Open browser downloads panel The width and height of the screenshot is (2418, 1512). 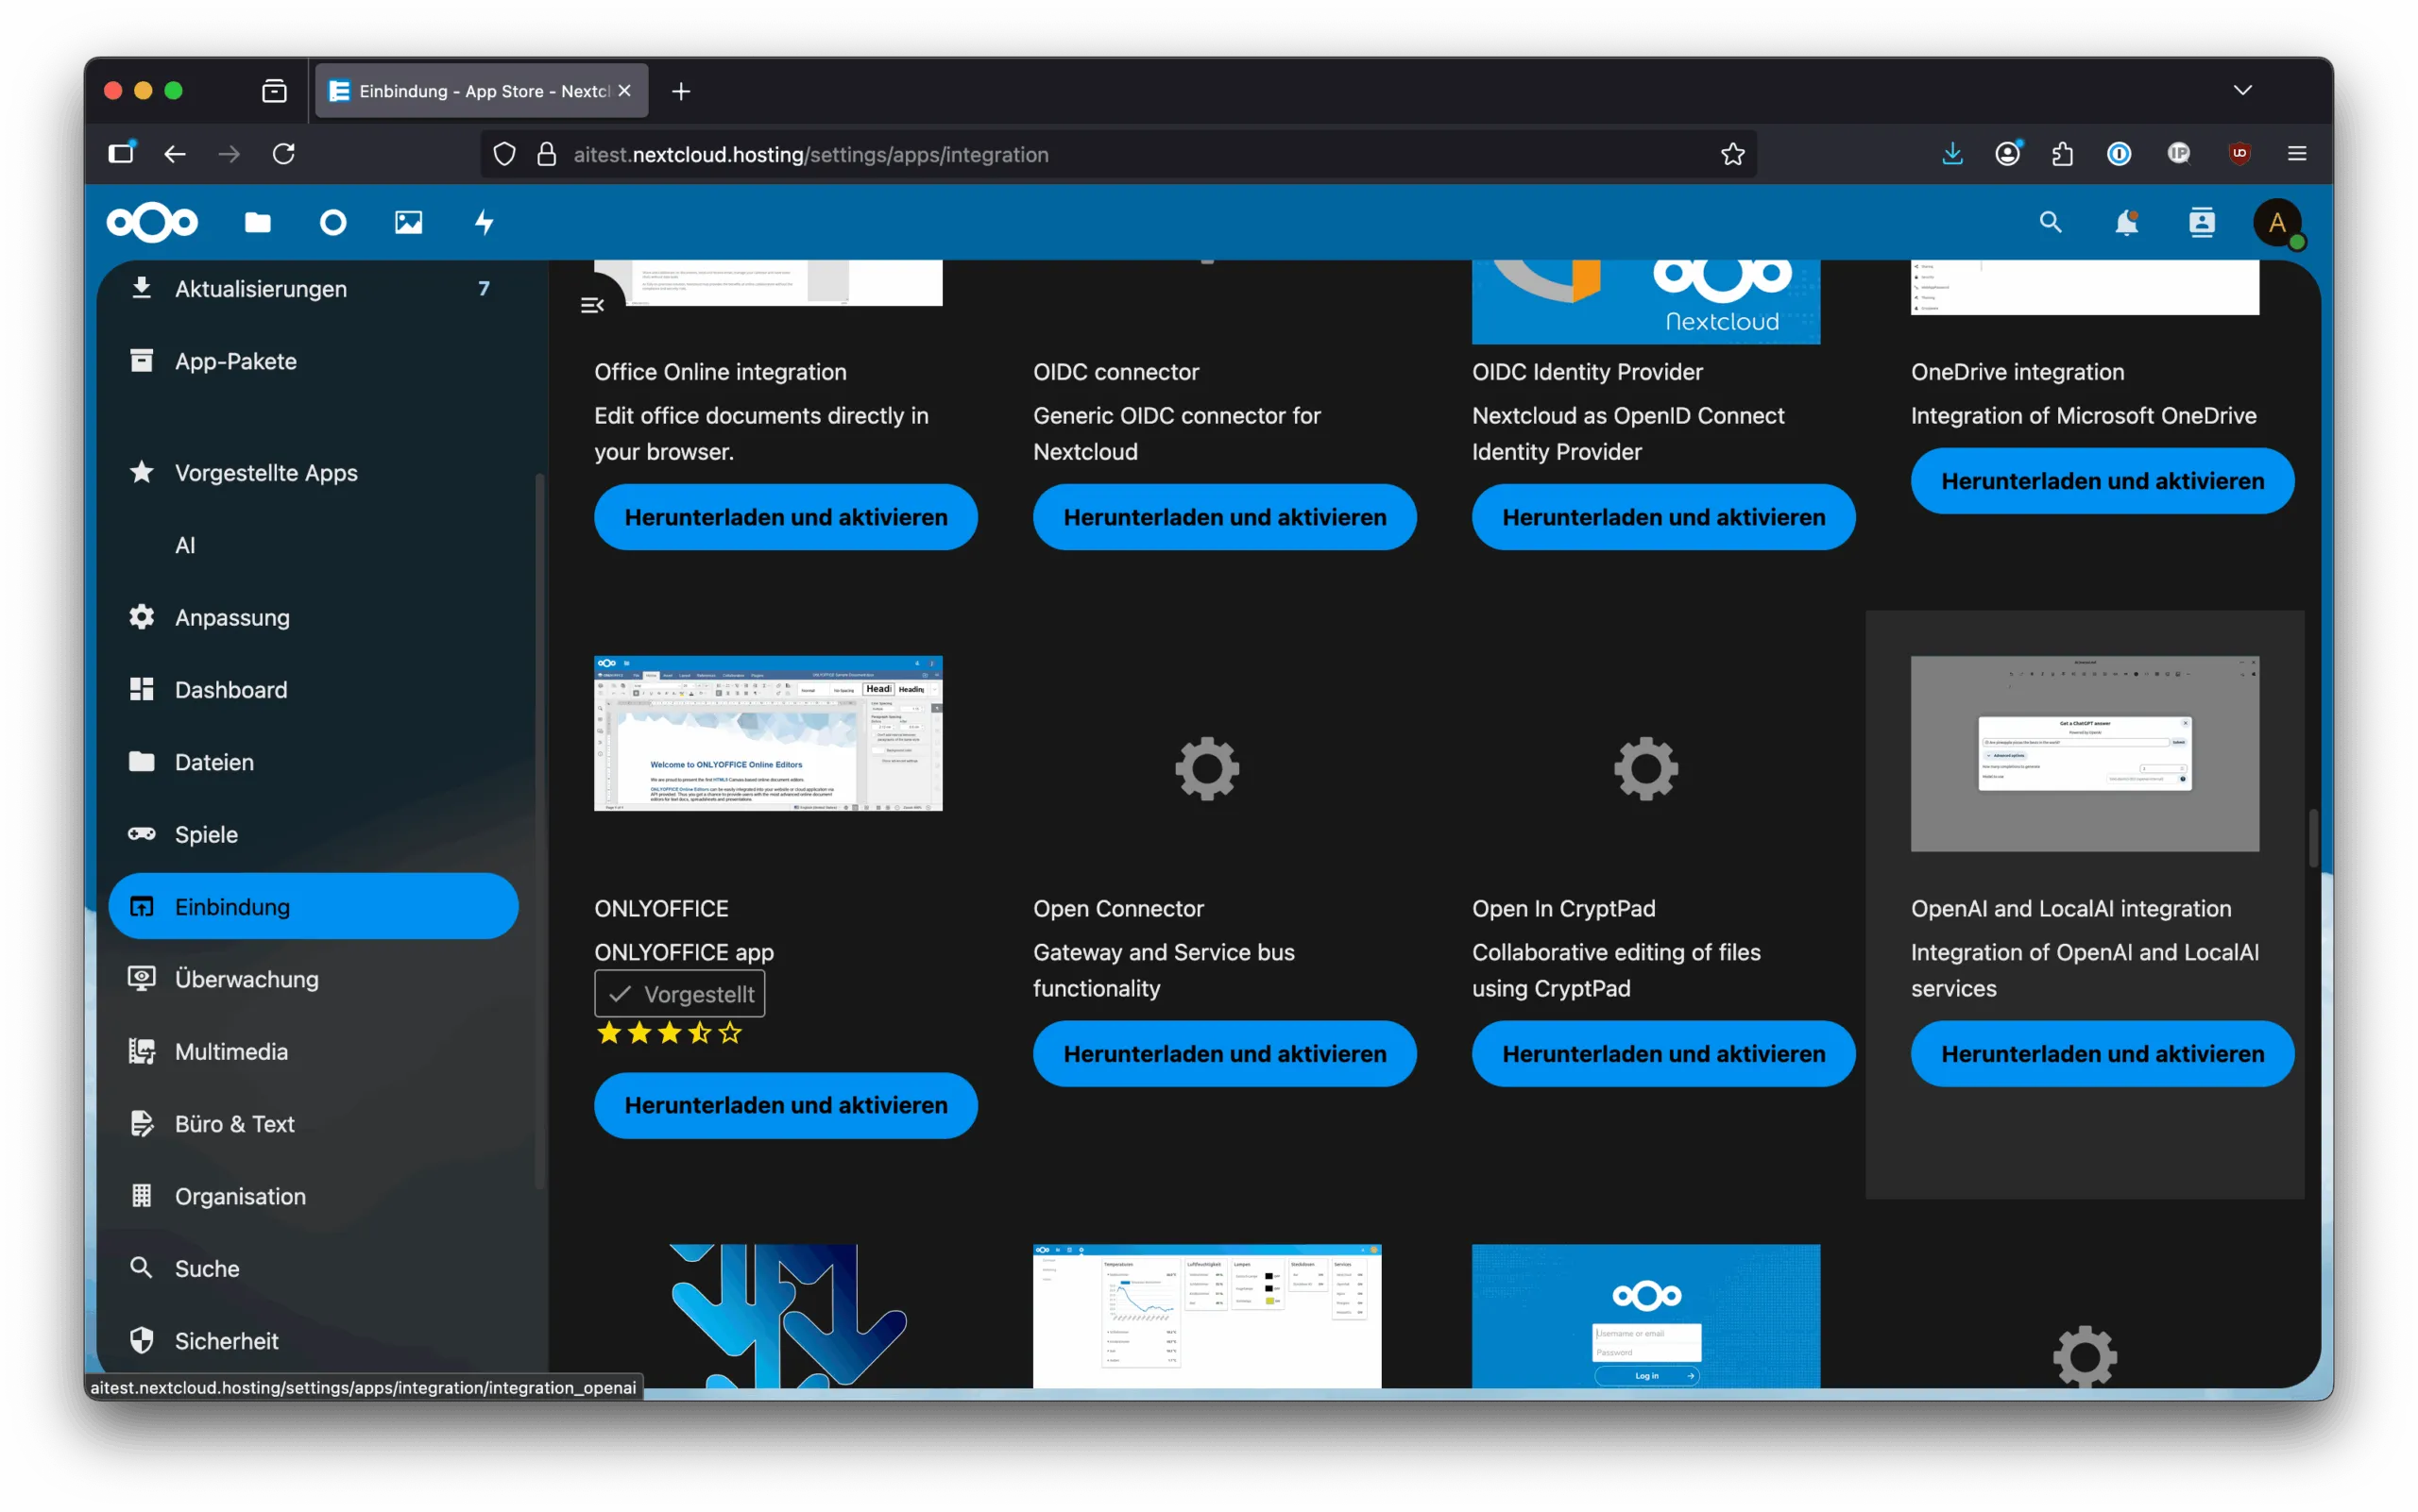(x=1951, y=154)
